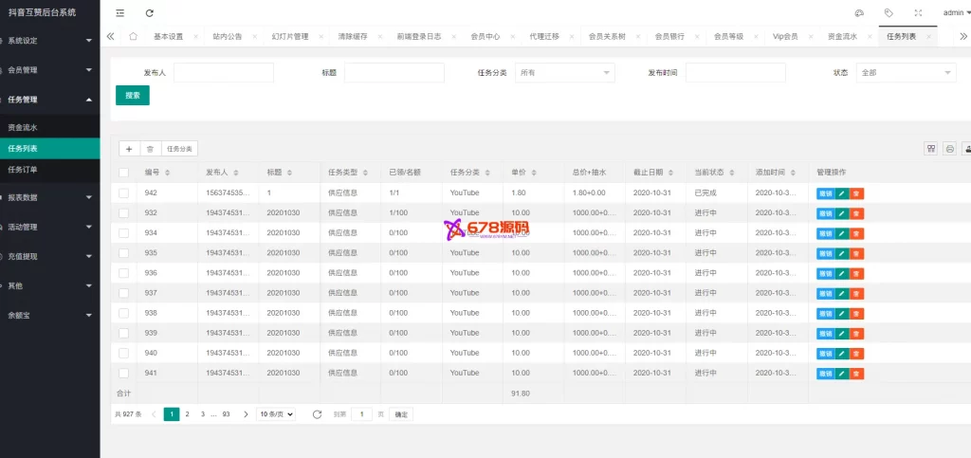Open 任务订单 in sidebar

pos(49,169)
